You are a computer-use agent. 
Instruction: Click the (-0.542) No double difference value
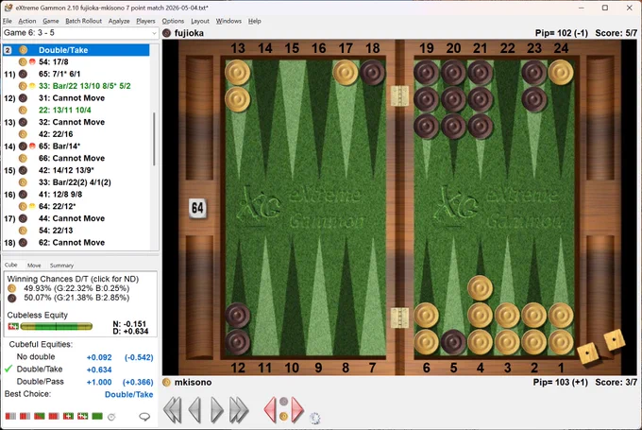(x=139, y=357)
